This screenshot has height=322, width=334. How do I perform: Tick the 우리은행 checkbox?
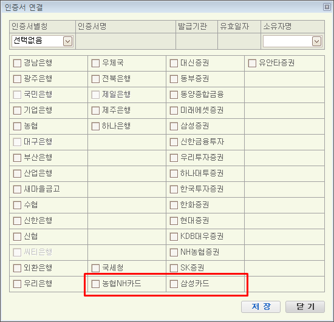tap(17, 284)
